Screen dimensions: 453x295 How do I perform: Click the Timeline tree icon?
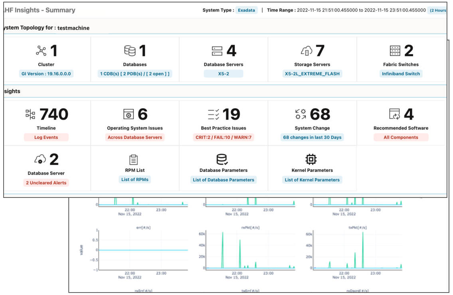click(x=30, y=114)
